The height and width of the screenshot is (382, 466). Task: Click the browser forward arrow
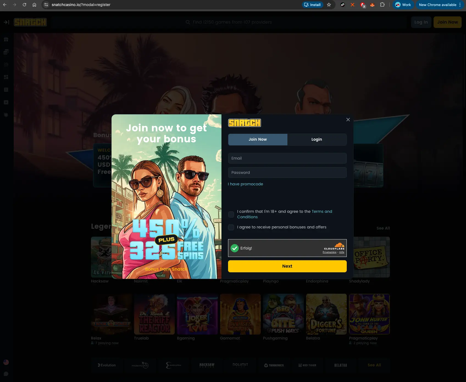pos(15,5)
